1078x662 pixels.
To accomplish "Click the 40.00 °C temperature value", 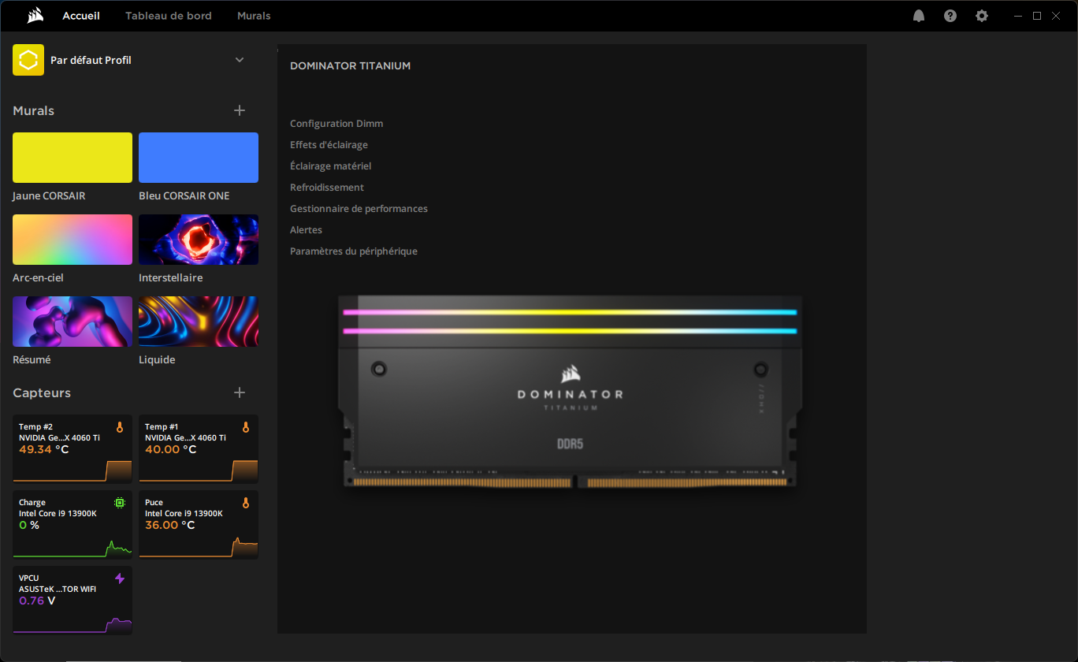I will point(170,449).
